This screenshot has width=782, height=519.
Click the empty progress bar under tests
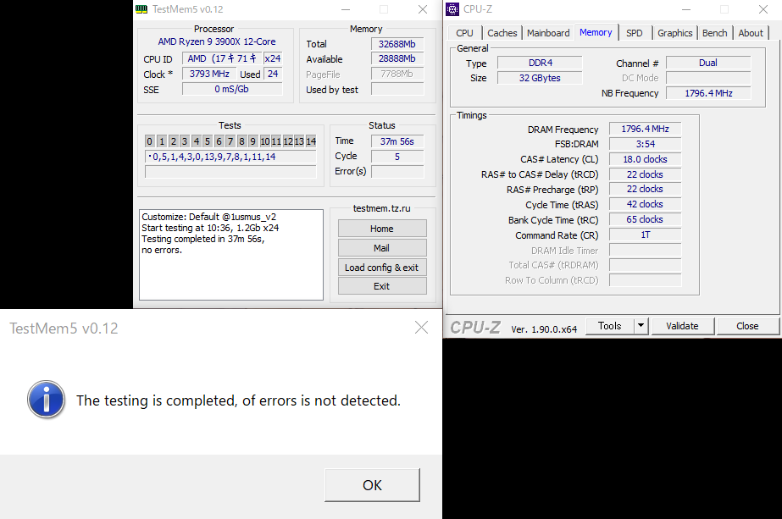coord(230,172)
